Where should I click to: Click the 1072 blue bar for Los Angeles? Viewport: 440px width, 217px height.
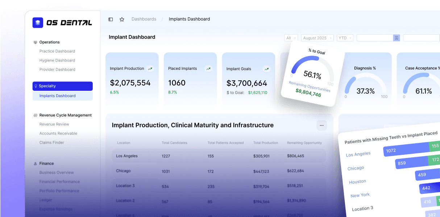pyautogui.click(x=406, y=149)
